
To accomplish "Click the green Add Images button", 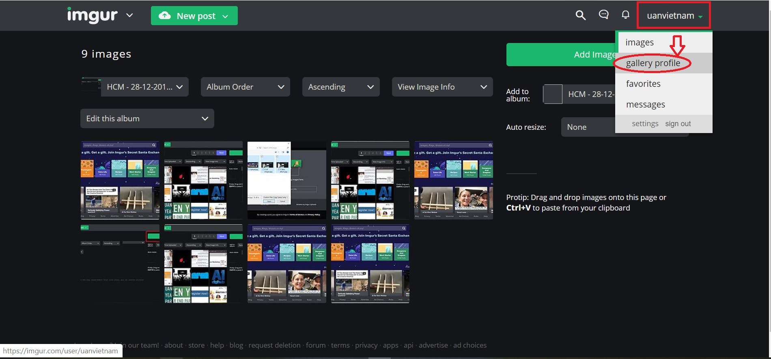I will click(x=561, y=54).
